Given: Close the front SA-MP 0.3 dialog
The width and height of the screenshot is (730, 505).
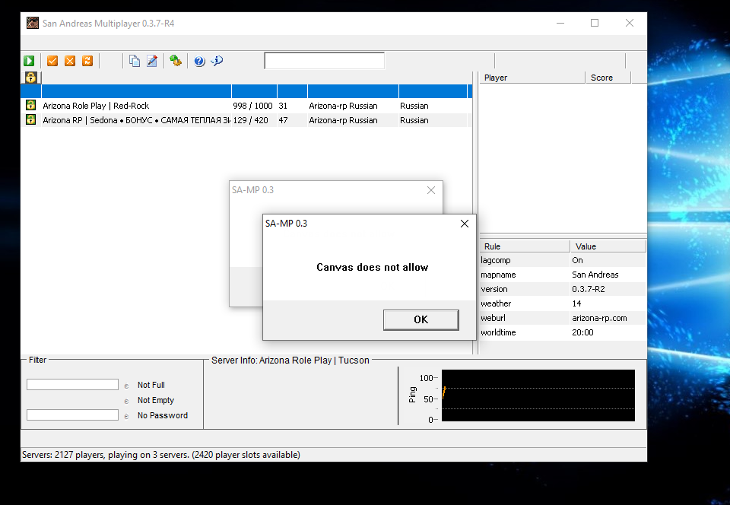Looking at the screenshot, I should click(x=464, y=224).
